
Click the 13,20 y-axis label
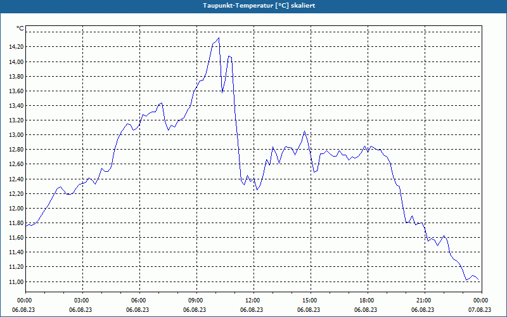pos(16,120)
